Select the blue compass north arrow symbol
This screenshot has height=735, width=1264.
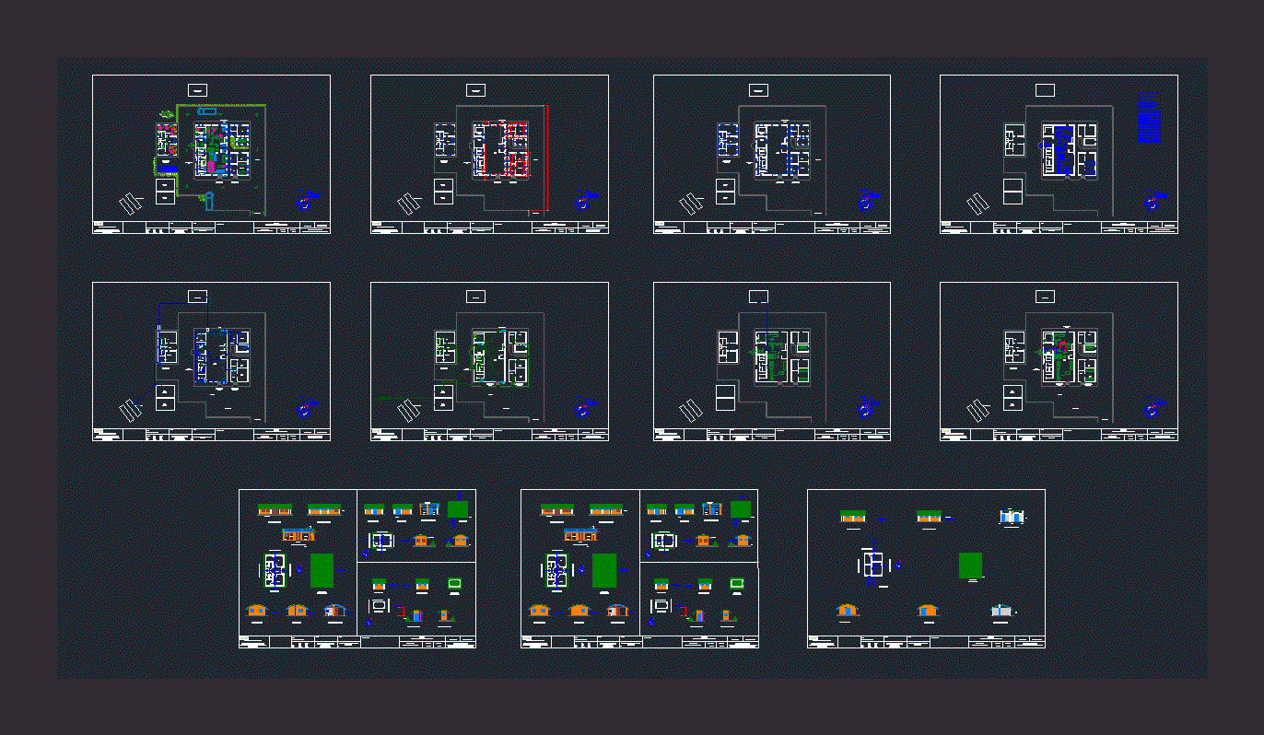304,201
